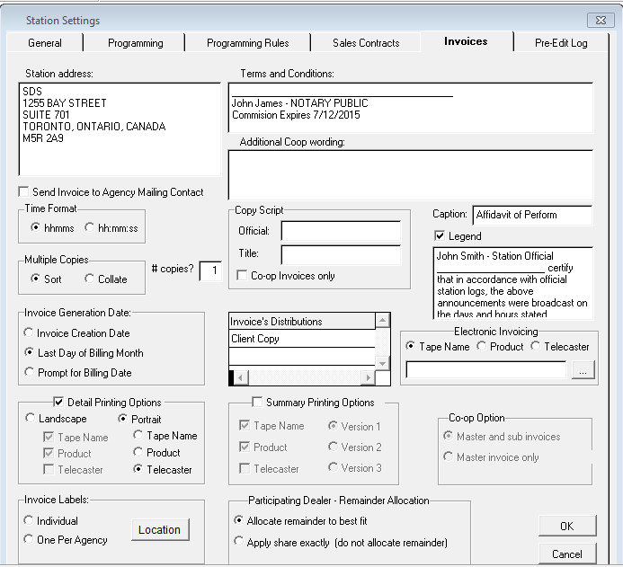The height and width of the screenshot is (567, 623).
Task: Click the browse ellipsis button for Electronic Invoicing
Action: (x=583, y=370)
